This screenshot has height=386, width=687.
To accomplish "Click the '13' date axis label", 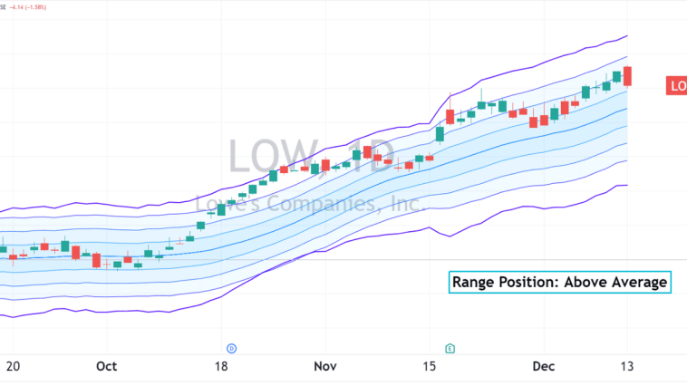I will point(627,366).
